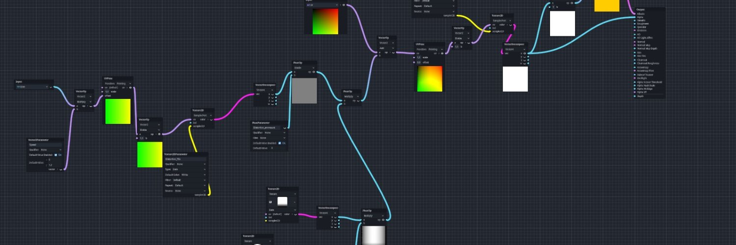Viewport: 736px width, 245px height.
Task: Click the Albedo port on Output node
Action: coord(634,14)
